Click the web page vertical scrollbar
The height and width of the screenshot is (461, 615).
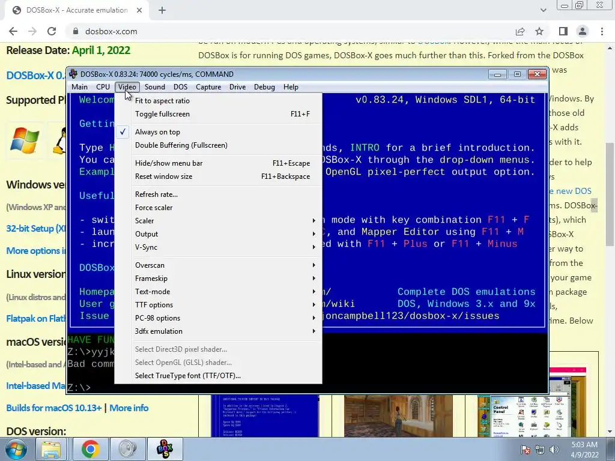pyautogui.click(x=610, y=194)
